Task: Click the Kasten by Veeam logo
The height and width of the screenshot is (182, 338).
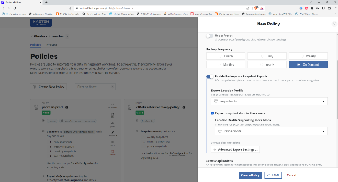Action: [x=41, y=23]
